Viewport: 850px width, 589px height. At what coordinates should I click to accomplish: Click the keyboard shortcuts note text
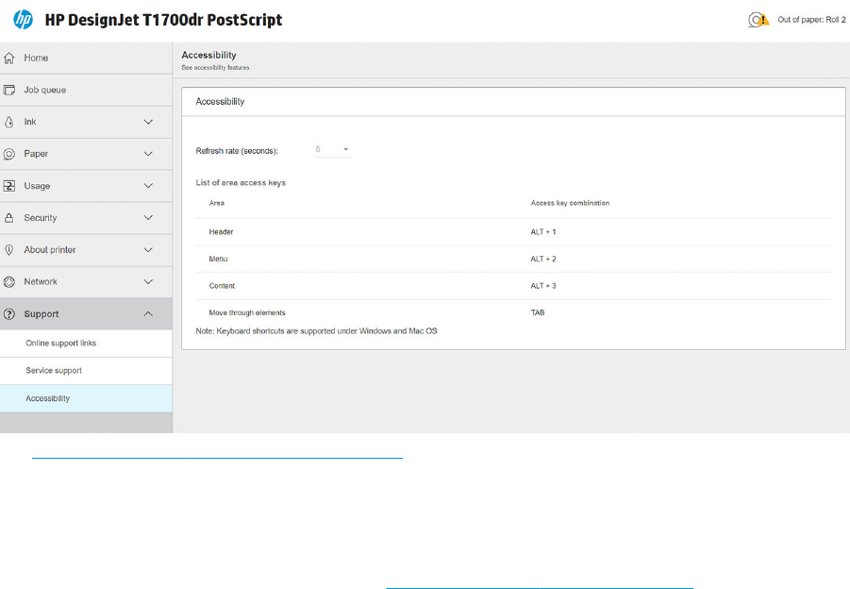(316, 330)
